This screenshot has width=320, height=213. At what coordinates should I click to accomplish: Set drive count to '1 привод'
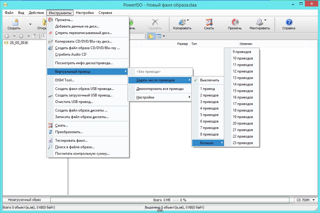tap(208, 89)
